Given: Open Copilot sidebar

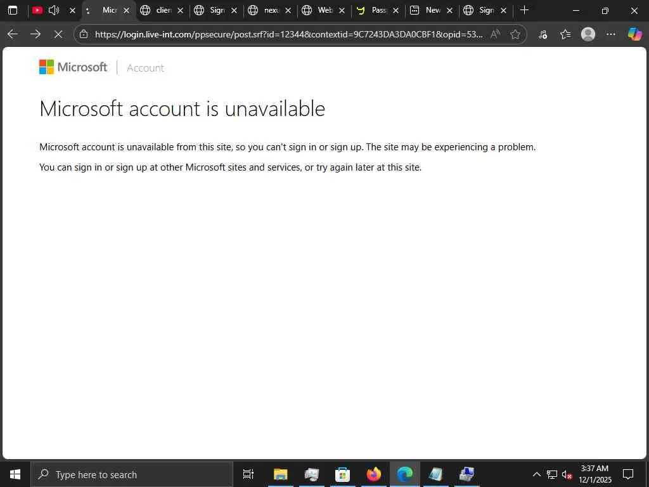Looking at the screenshot, I should point(634,34).
